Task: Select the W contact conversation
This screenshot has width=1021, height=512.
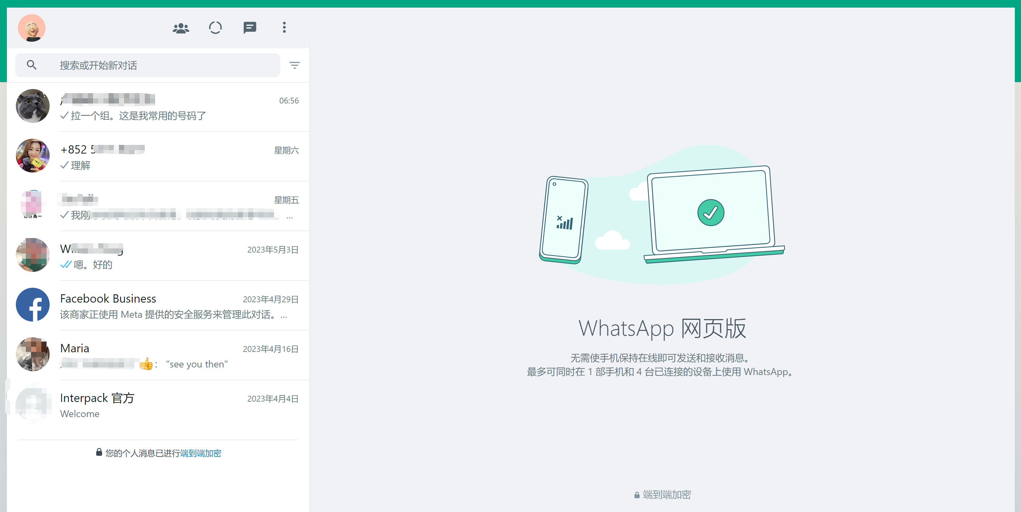Action: coord(159,256)
